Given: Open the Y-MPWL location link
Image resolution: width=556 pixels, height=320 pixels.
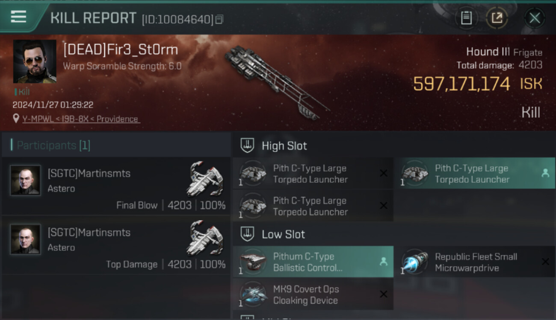Looking at the screenshot, I should (x=81, y=119).
